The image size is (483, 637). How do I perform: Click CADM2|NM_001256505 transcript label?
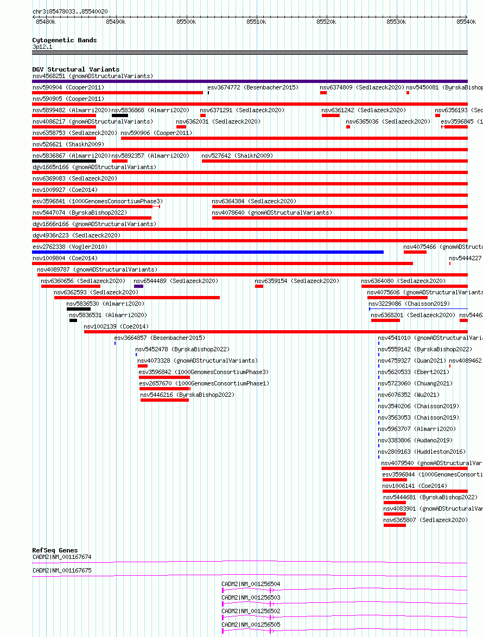pyautogui.click(x=251, y=625)
